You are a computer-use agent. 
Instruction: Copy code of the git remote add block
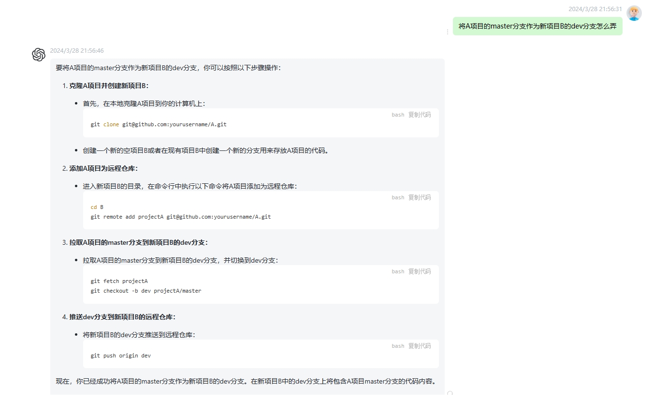point(419,197)
